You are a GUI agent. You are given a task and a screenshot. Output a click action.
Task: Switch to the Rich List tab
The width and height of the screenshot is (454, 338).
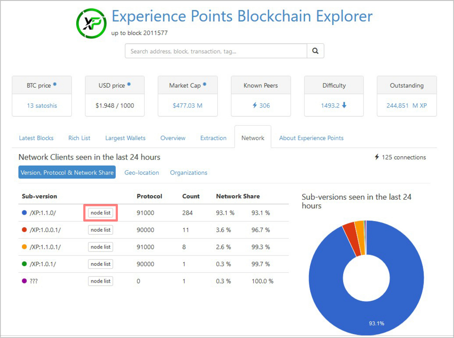click(x=79, y=138)
